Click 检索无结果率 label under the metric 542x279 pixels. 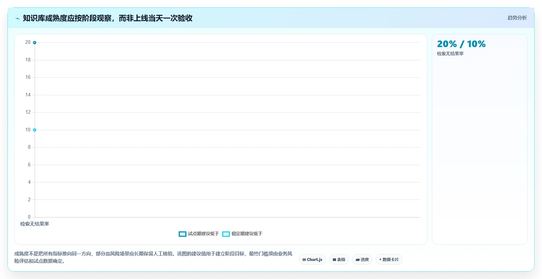tap(450, 54)
